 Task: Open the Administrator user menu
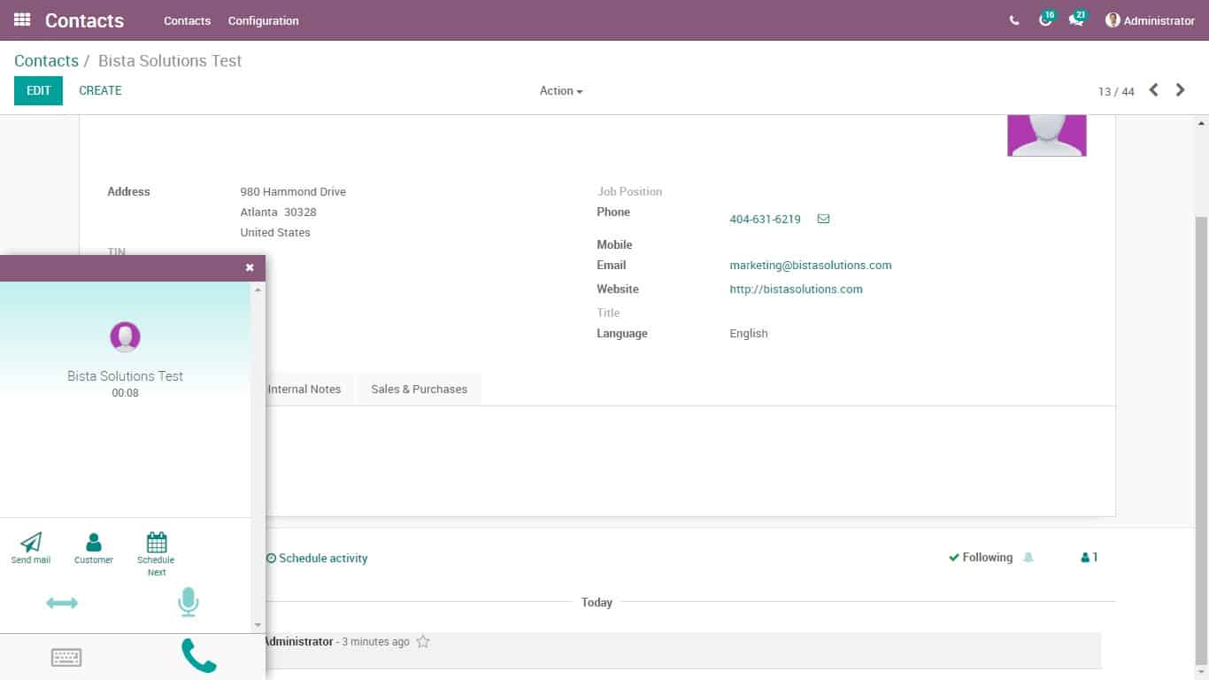point(1151,20)
